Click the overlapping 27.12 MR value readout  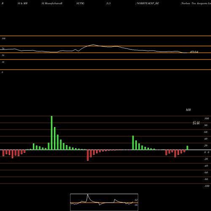coord(196,123)
